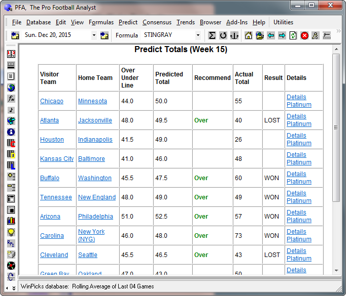Click the horizontal lines sidebar icon

click(11, 65)
